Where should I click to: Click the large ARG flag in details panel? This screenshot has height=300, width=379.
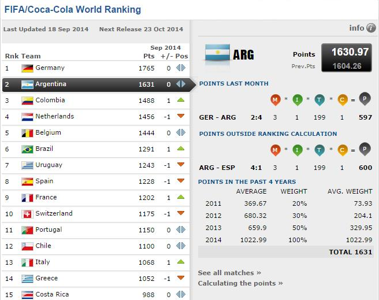(x=217, y=53)
